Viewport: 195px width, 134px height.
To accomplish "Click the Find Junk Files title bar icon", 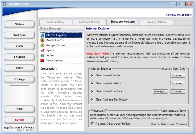I will click(x=4, y=4).
